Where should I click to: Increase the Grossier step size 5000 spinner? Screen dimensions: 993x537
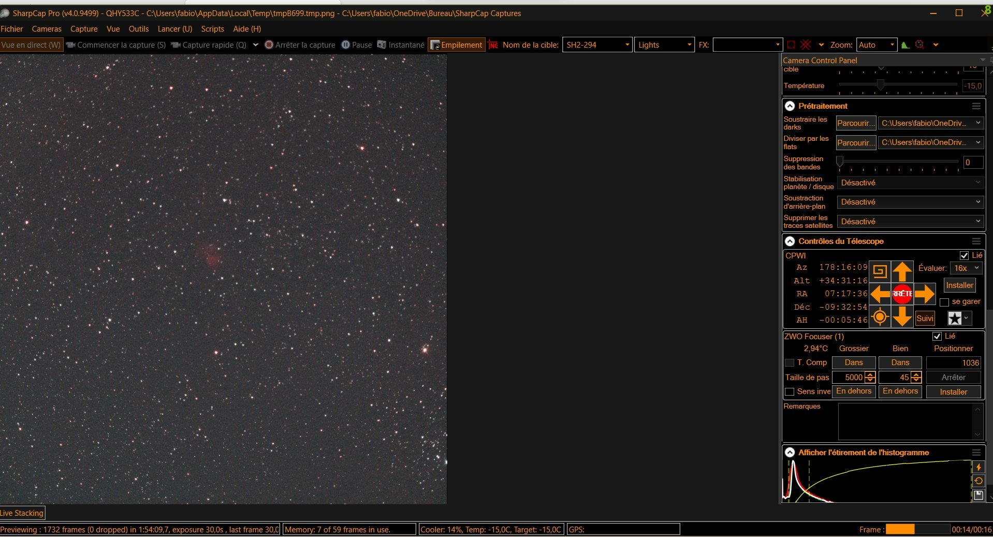tap(870, 374)
